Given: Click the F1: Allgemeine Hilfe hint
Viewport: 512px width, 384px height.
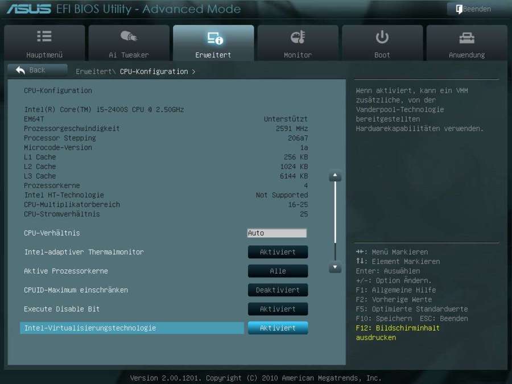Looking at the screenshot, I should [396, 290].
